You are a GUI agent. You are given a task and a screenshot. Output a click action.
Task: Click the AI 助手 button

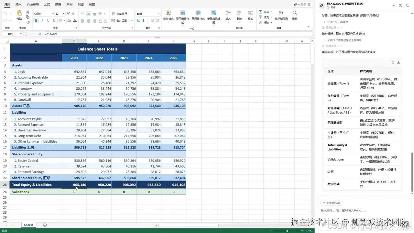coord(301,5)
